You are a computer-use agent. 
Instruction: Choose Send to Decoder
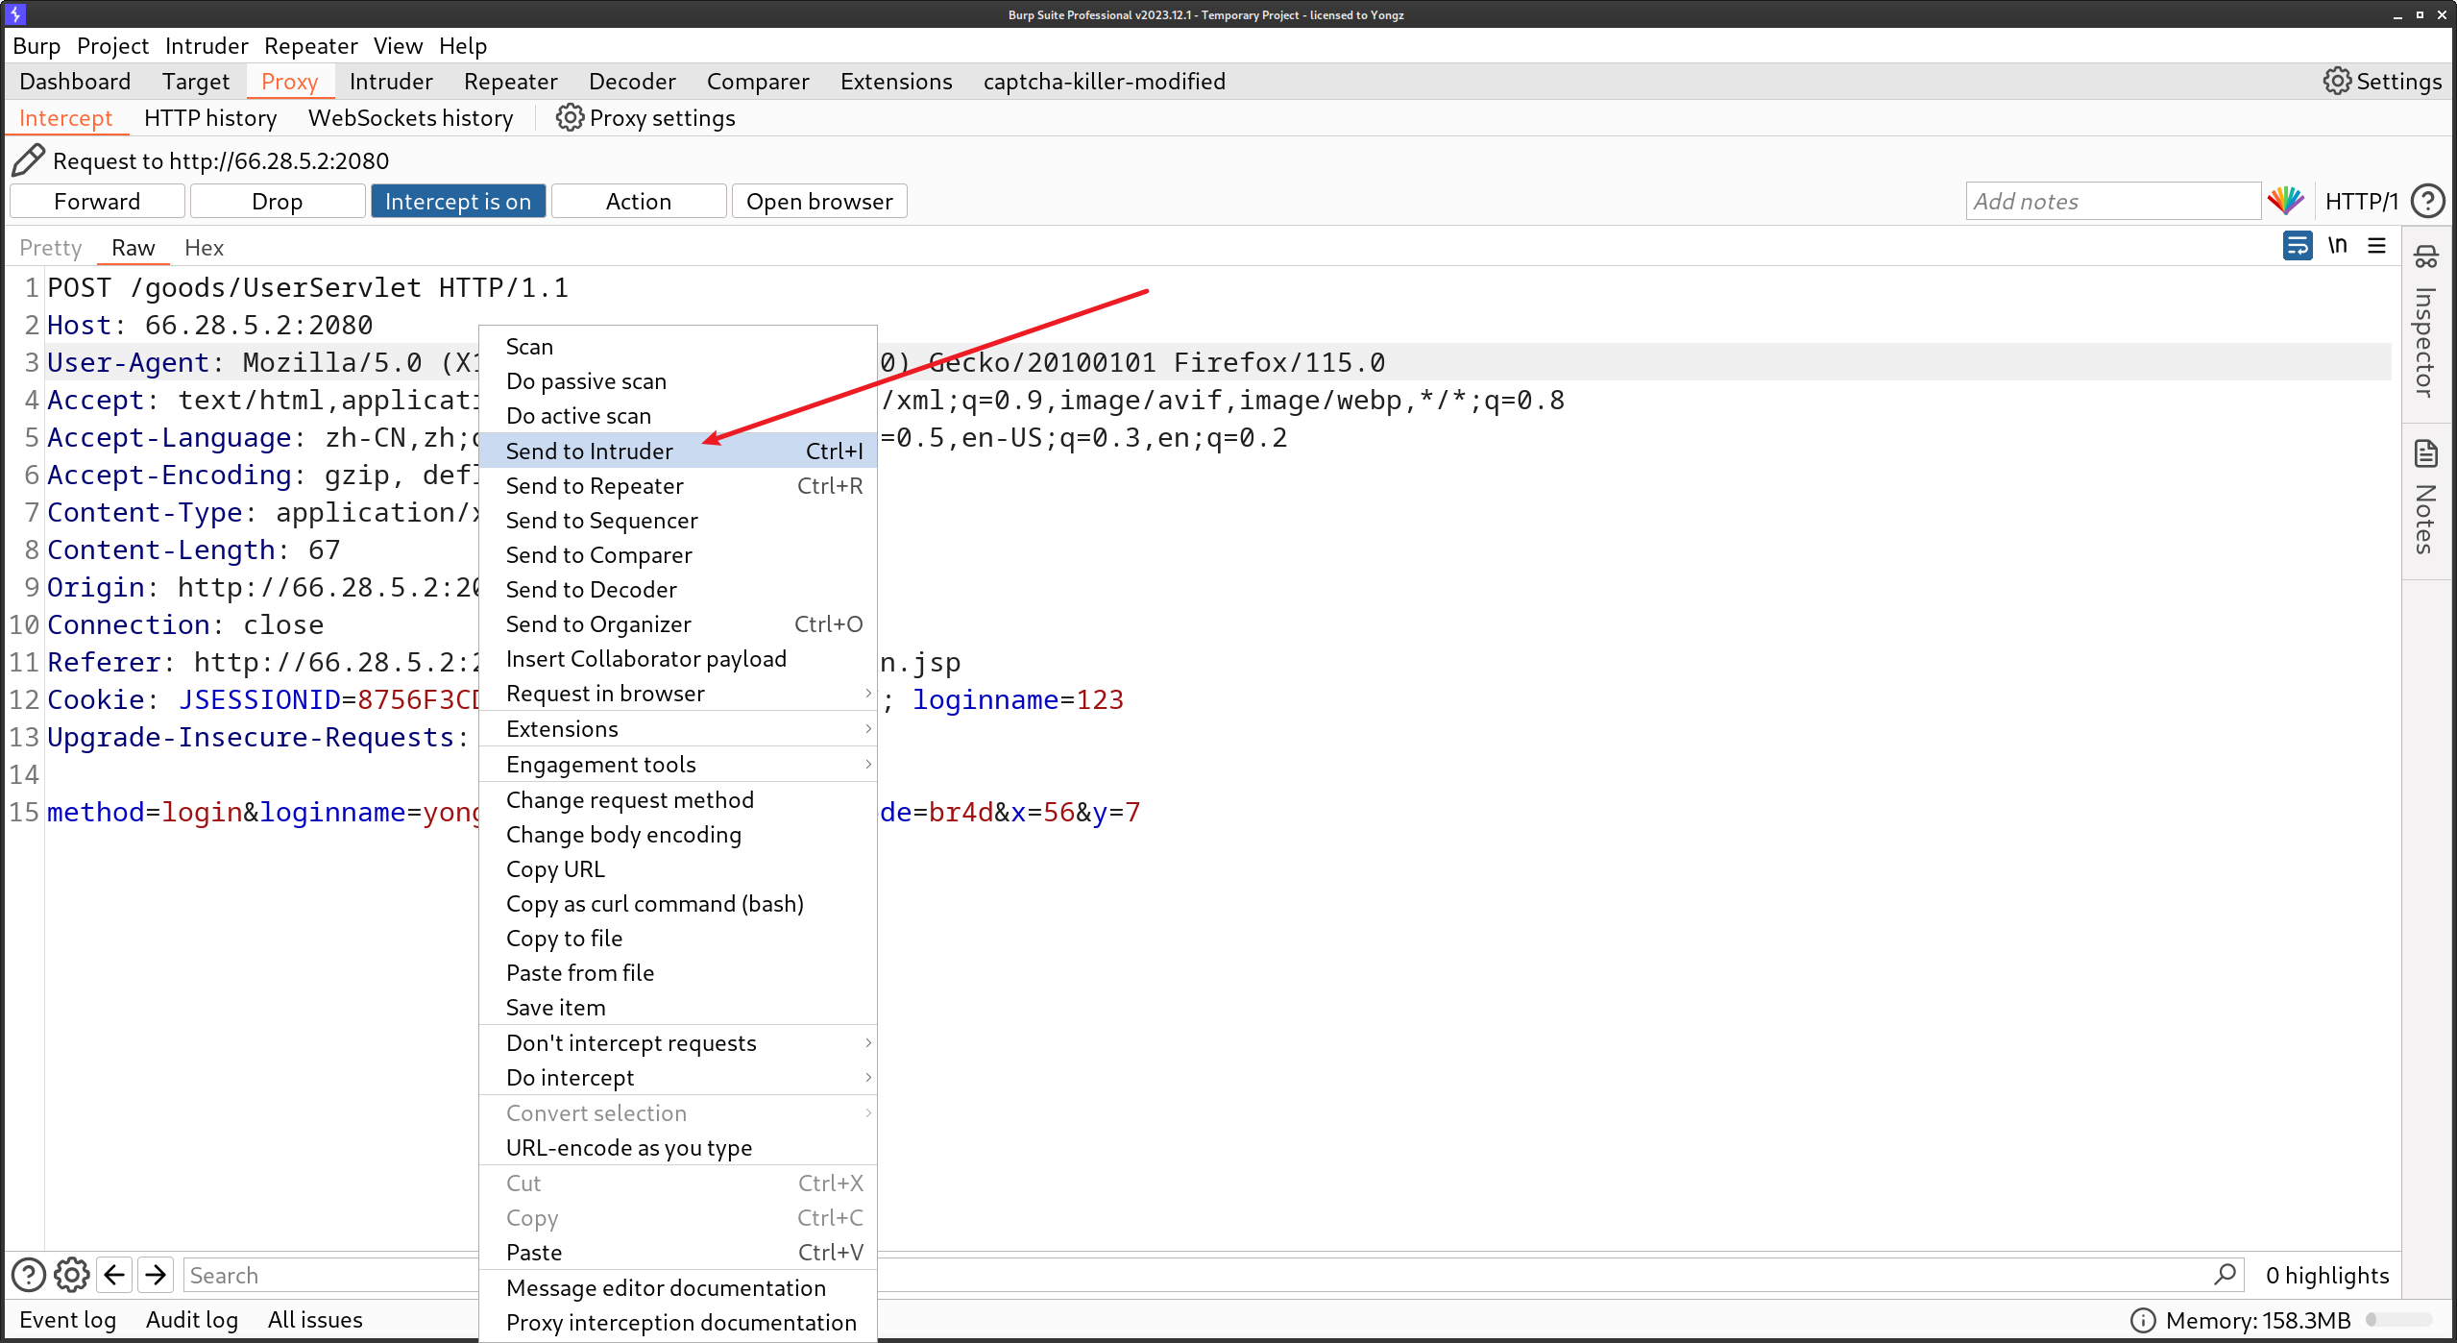[678, 590]
